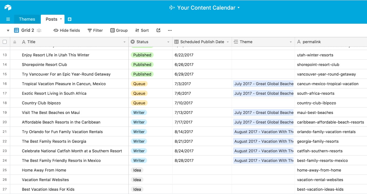
Task: Click the Grid 2 view icon
Action: coord(17,30)
